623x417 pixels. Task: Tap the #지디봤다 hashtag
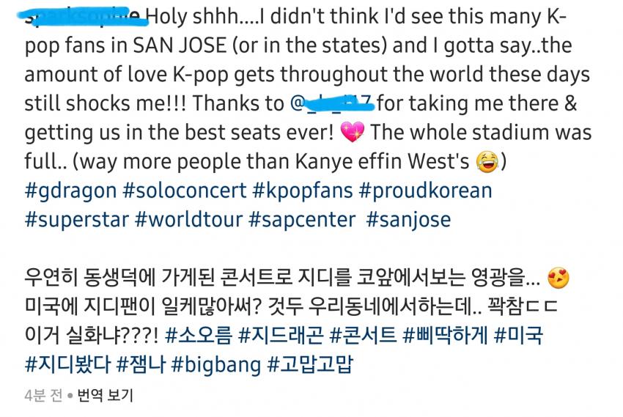point(67,364)
